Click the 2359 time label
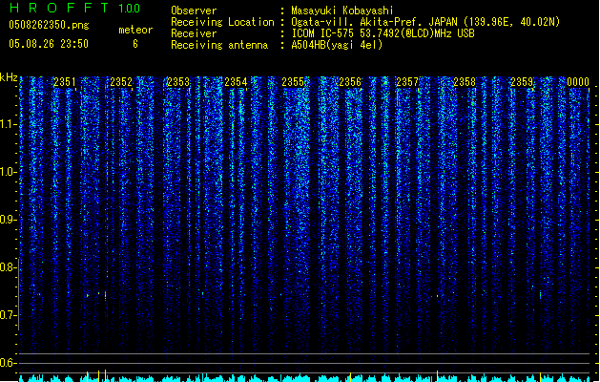Screen dimensions: 600x382 pyautogui.click(x=522, y=82)
